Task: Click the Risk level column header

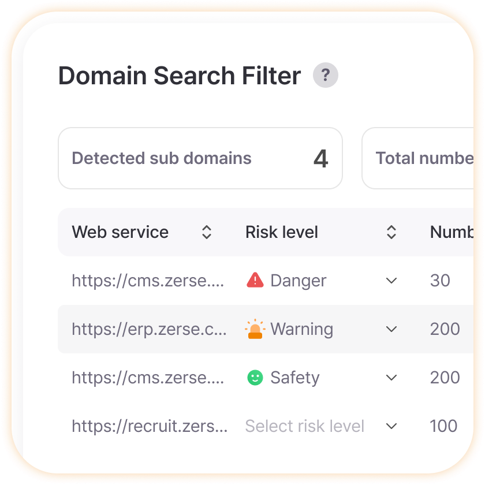Action: (282, 232)
